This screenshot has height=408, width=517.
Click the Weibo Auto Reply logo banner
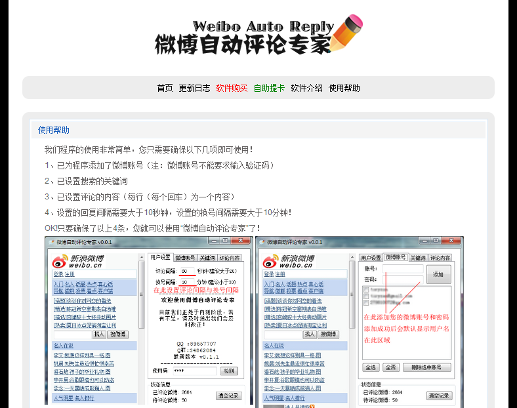[x=258, y=35]
